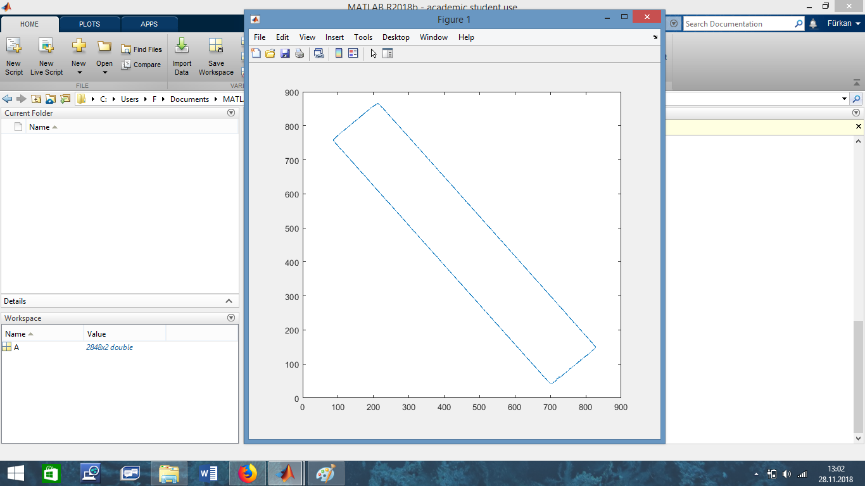The width and height of the screenshot is (865, 486).
Task: Click the Insert Colorbar icon in figure toolbar
Action: 339,54
